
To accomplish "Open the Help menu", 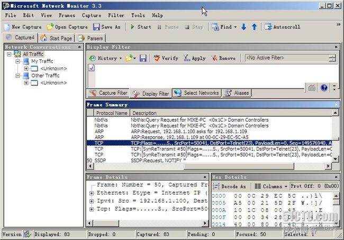I will click(157, 15).
